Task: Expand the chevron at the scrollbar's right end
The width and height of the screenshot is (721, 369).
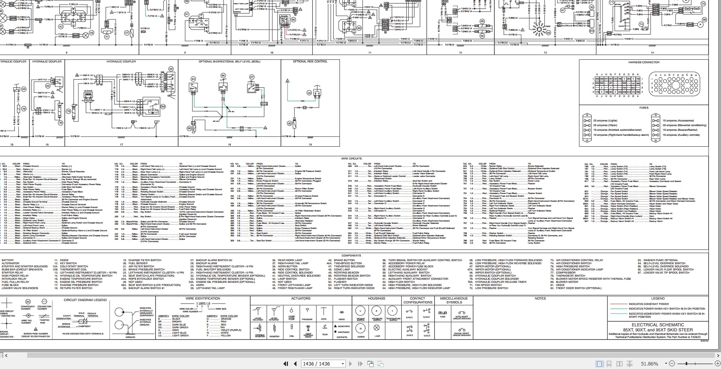Action: pyautogui.click(x=718, y=356)
